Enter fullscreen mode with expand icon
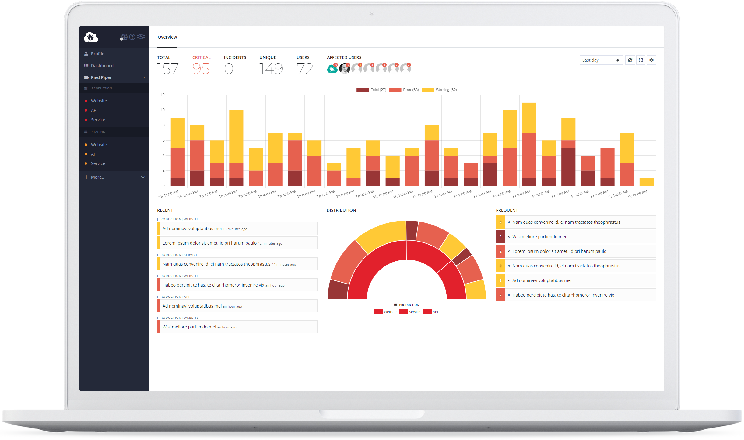The width and height of the screenshot is (744, 440). [x=640, y=60]
